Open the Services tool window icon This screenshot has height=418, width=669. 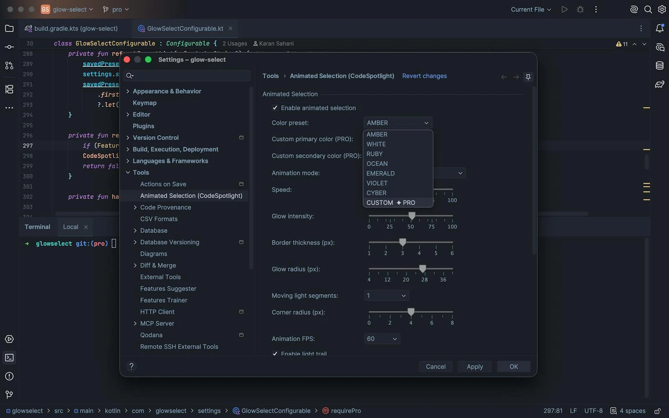click(x=9, y=339)
